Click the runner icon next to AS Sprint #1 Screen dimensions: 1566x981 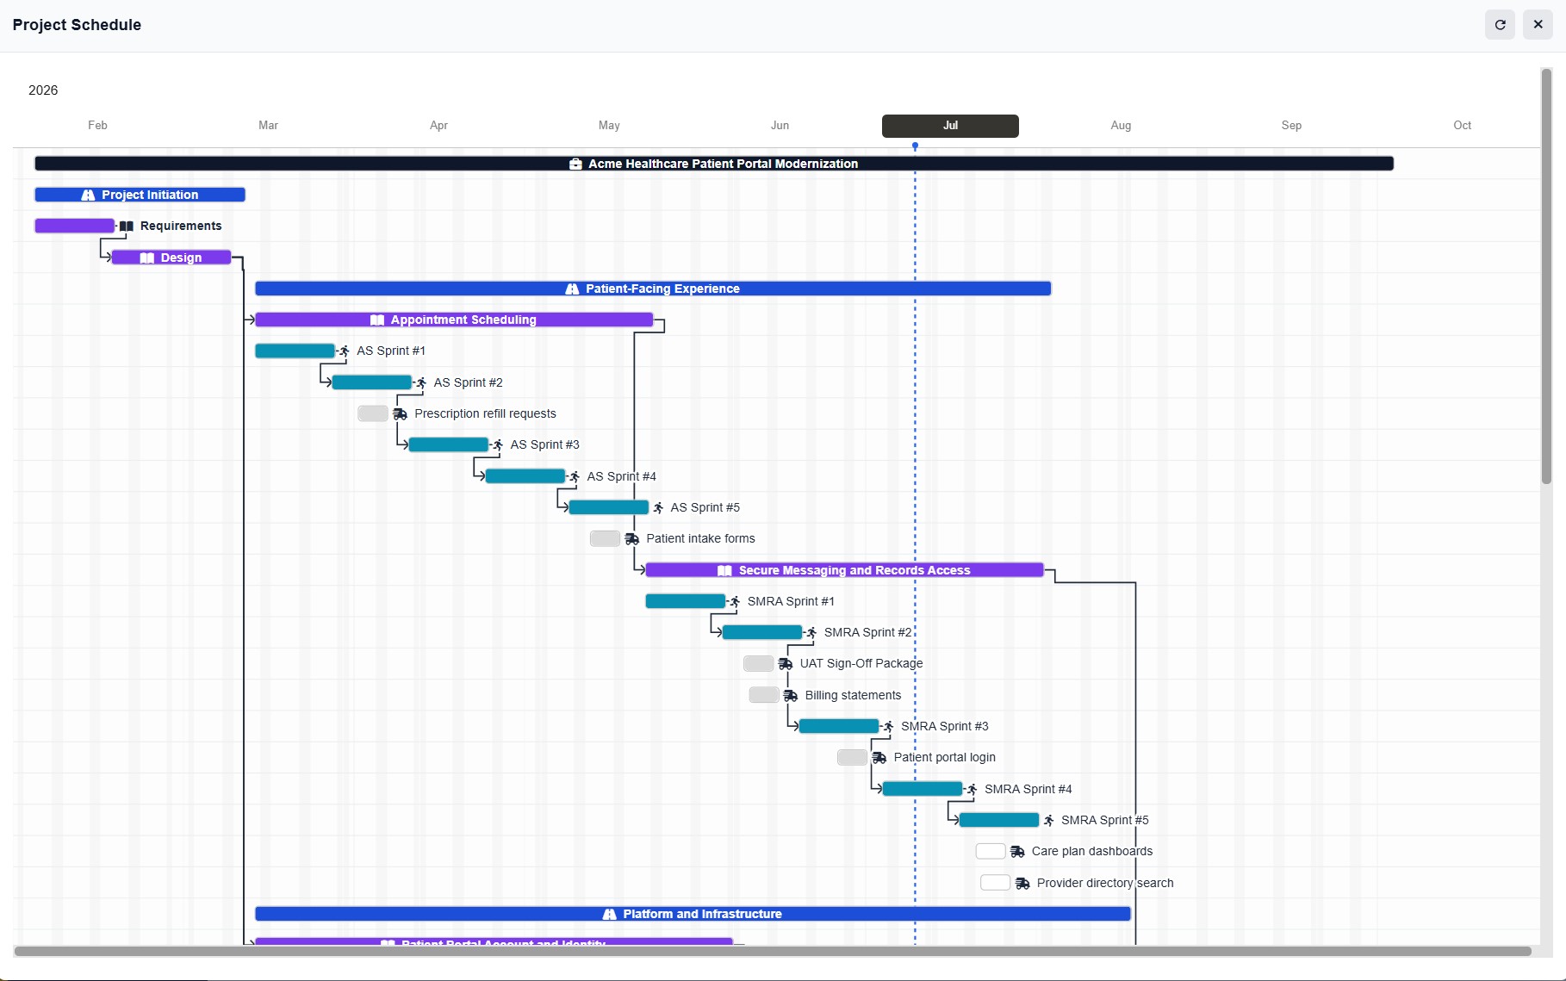[x=345, y=351]
